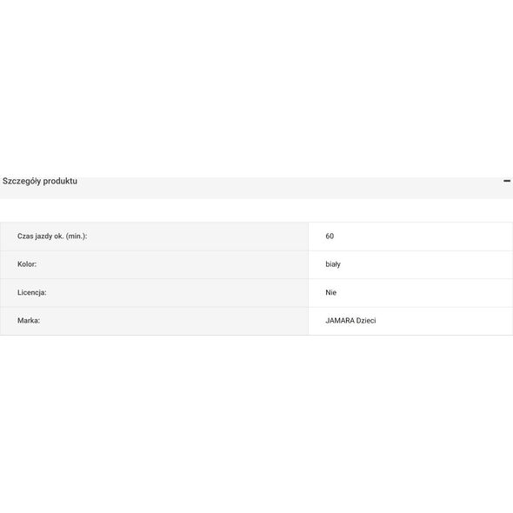Collapse product details with the minus icon
Viewport: 513px width, 513px height.
click(507, 181)
